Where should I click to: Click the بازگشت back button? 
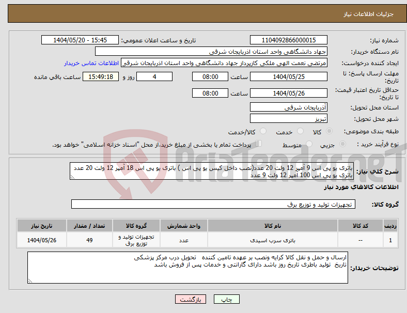191,299
